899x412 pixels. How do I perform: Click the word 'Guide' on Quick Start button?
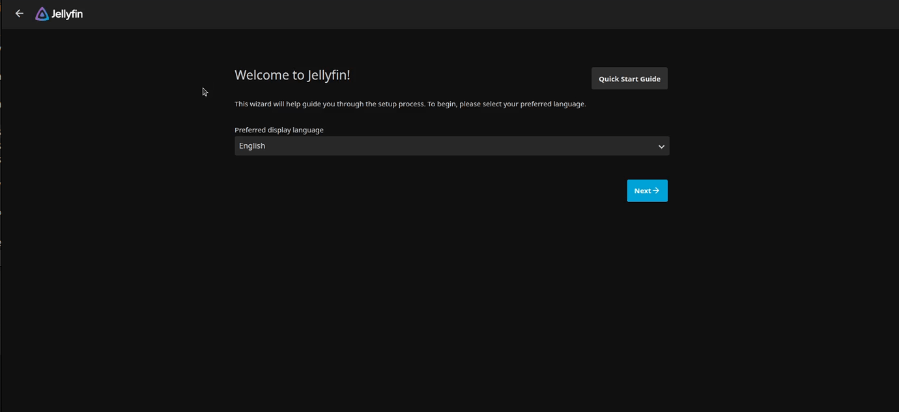[649, 79]
